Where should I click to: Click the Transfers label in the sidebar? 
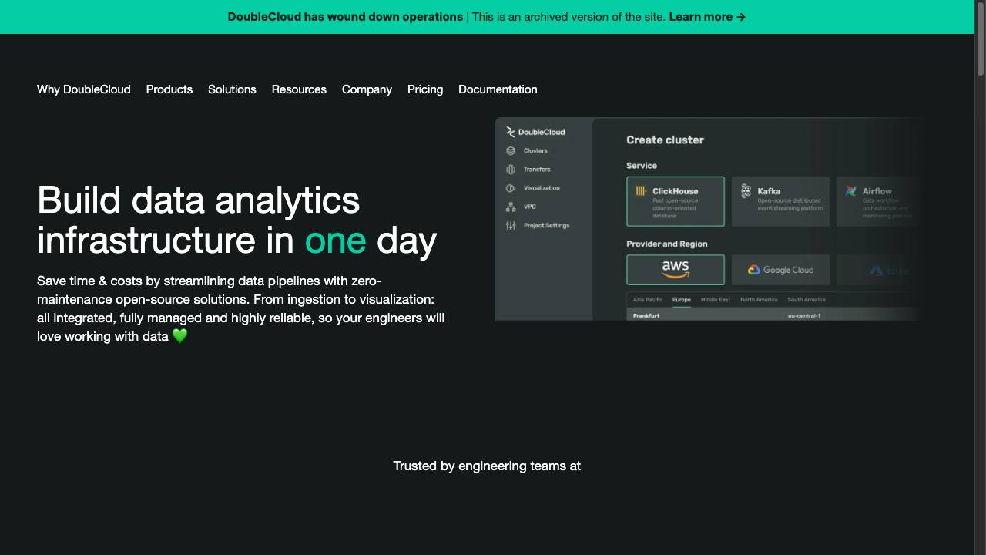pos(537,170)
